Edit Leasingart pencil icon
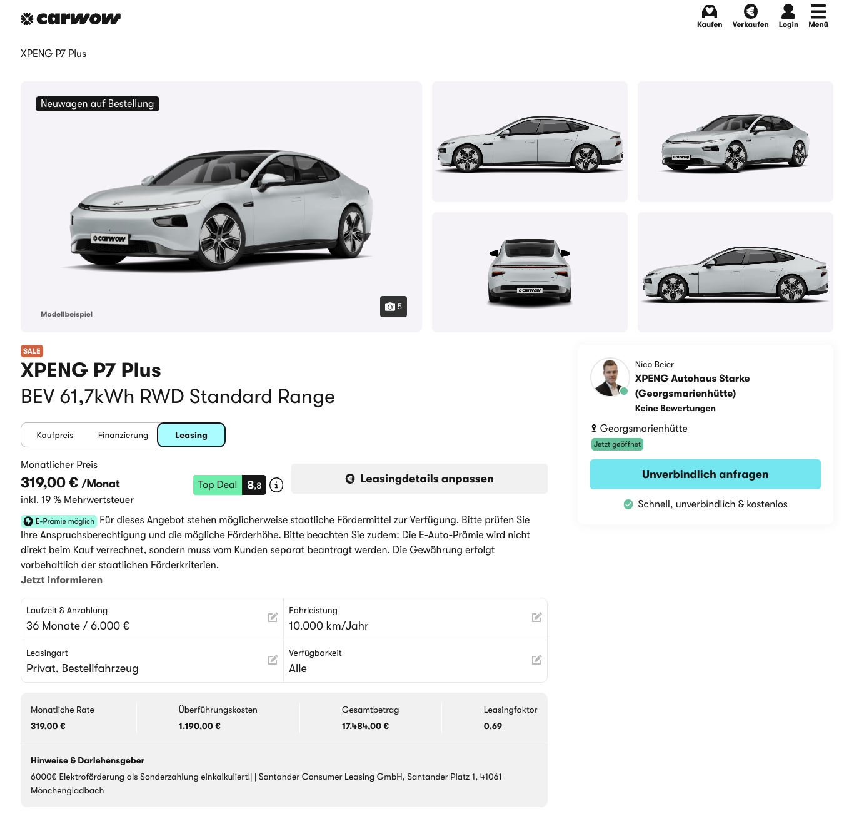 pos(273,660)
